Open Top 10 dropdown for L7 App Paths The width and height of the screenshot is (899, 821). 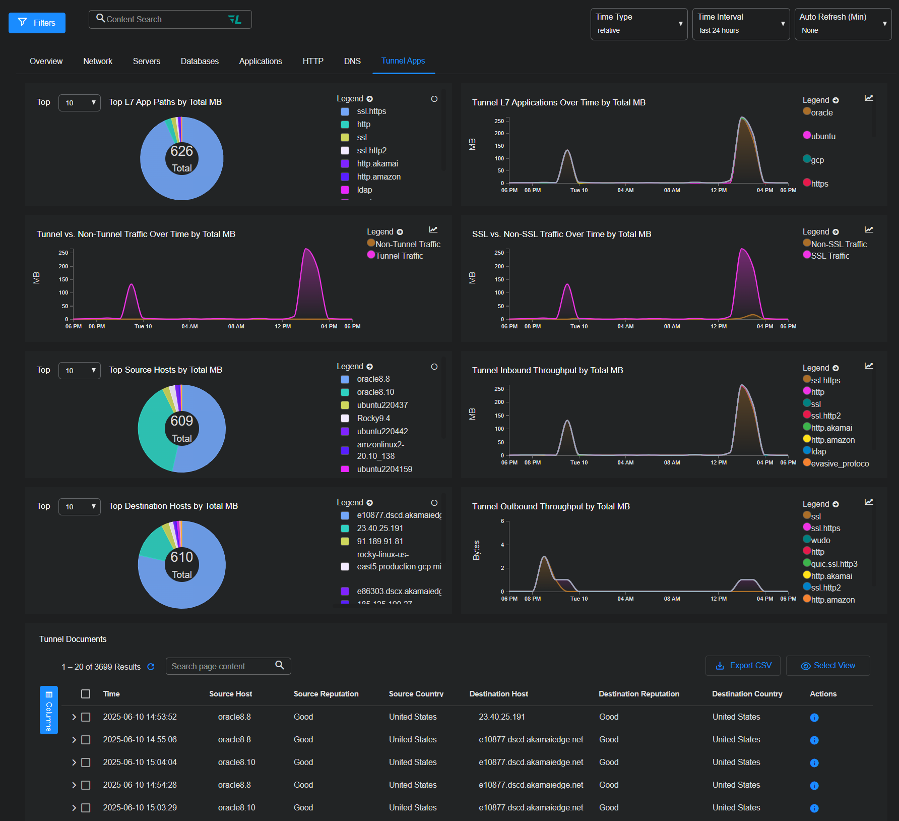pyautogui.click(x=80, y=103)
